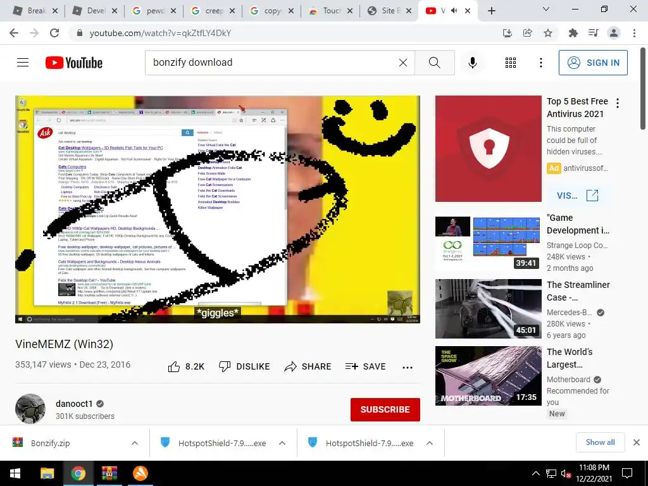Open the Windows Start menu
This screenshot has height=486, width=648.
click(x=15, y=473)
